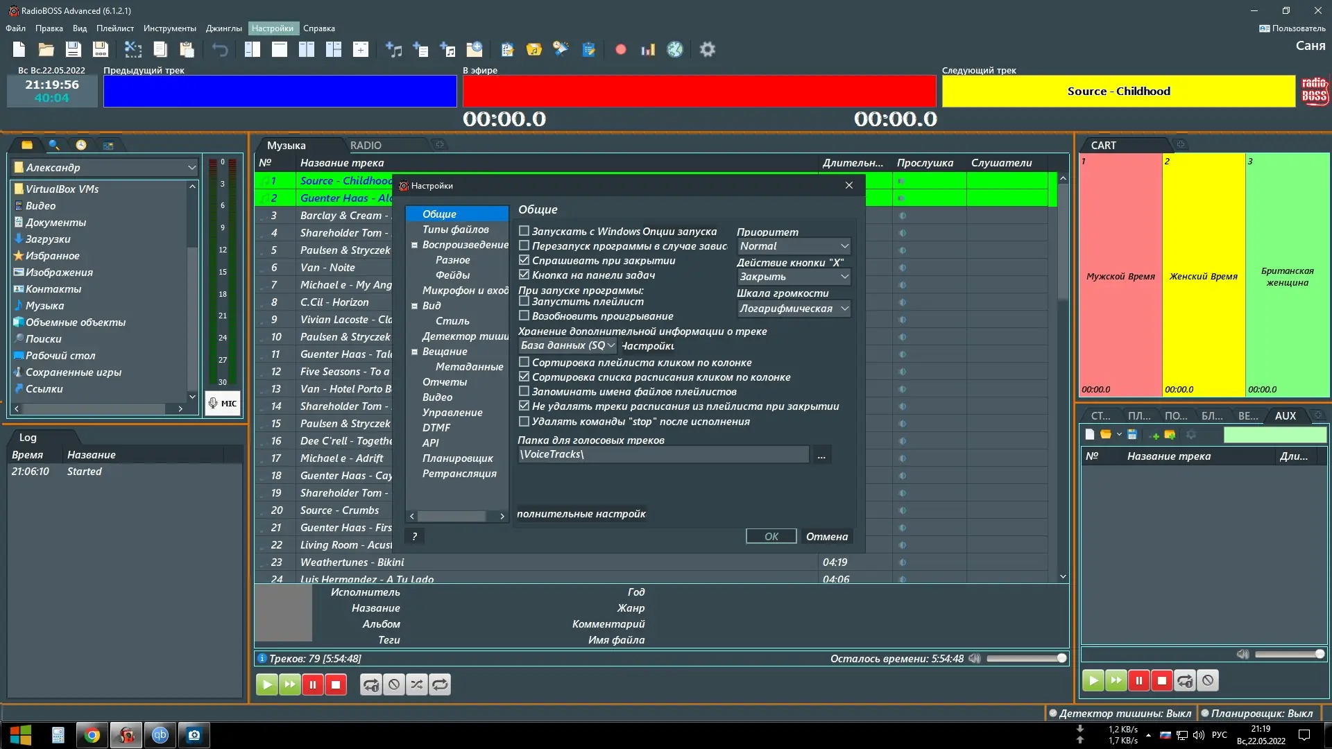Click the add music track icon
The height and width of the screenshot is (749, 1332).
[393, 49]
